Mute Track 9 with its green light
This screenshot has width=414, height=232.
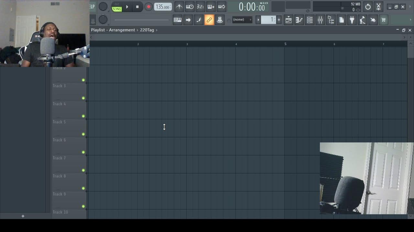pyautogui.click(x=83, y=206)
